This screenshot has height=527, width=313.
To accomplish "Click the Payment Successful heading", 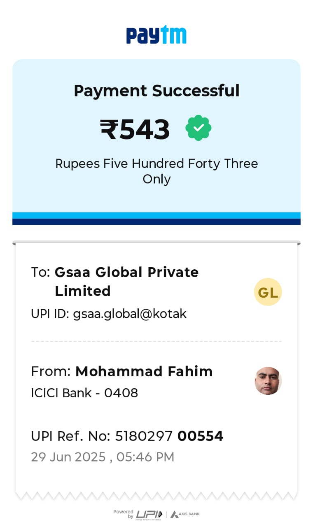I will [156, 91].
